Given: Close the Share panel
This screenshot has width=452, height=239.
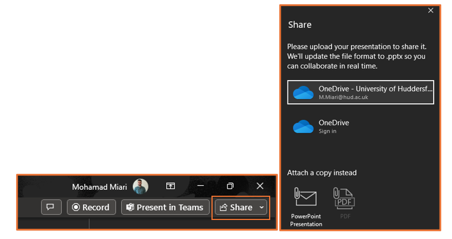Looking at the screenshot, I should pos(431,10).
